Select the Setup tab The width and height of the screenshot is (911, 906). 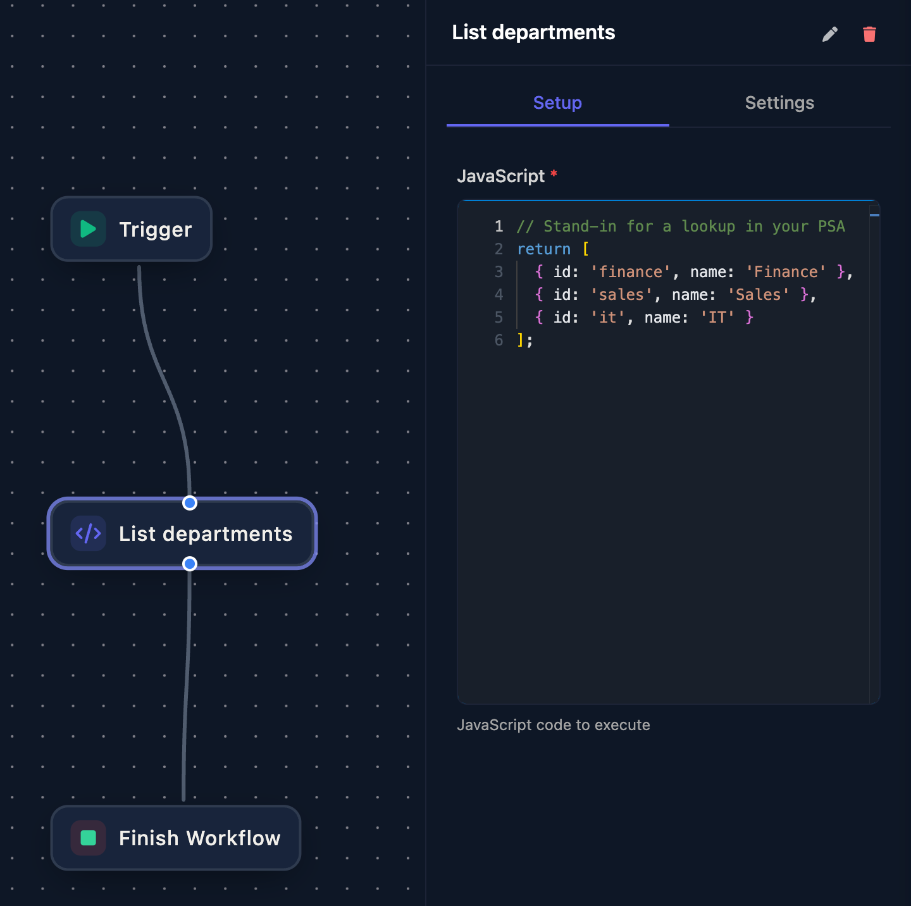(557, 103)
